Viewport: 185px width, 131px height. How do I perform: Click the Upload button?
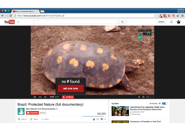point(161,22)
